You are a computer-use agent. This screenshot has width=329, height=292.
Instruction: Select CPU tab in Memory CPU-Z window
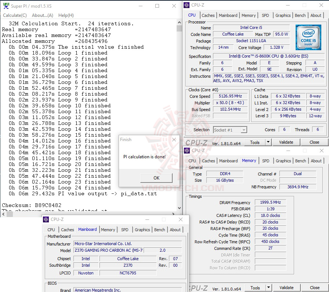[192, 161]
